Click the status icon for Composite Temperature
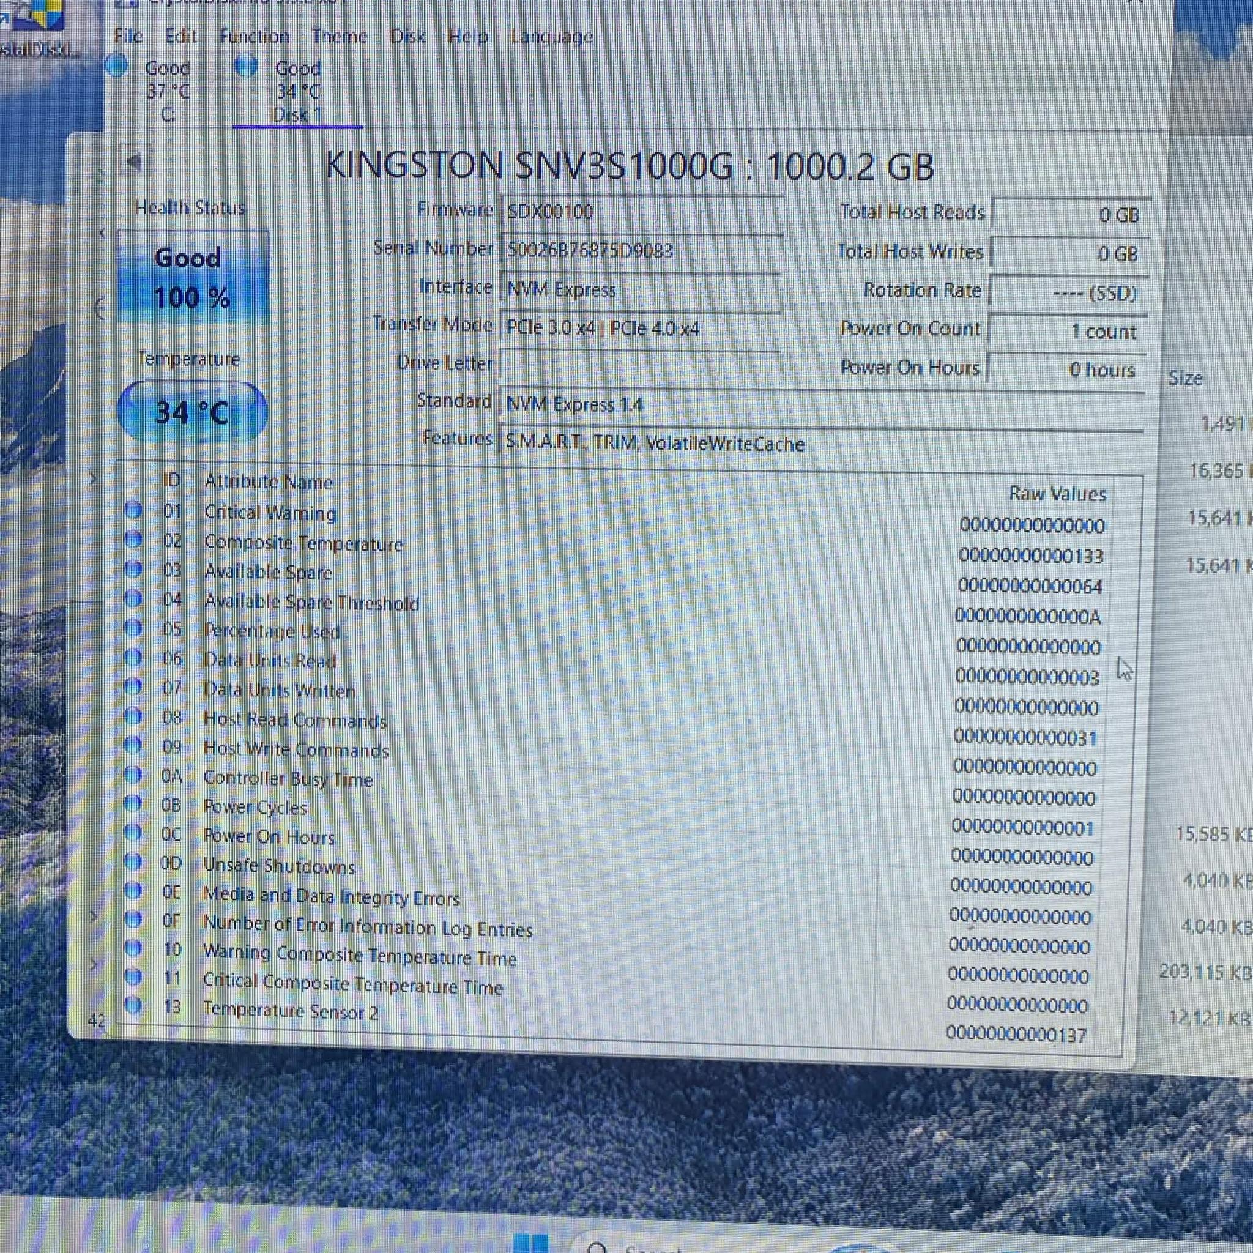Image resolution: width=1253 pixels, height=1253 pixels. pyautogui.click(x=133, y=539)
